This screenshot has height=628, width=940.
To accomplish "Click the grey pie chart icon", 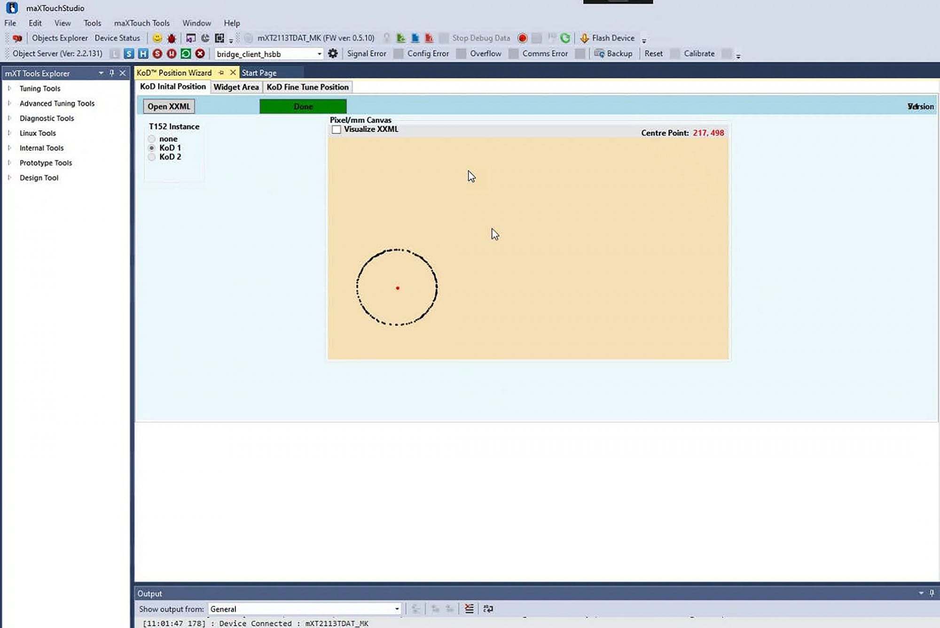I will [205, 38].
